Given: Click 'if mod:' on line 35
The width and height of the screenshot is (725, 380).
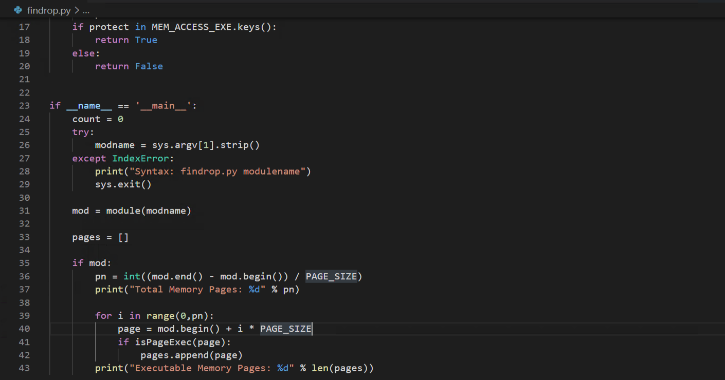Looking at the screenshot, I should (92, 263).
